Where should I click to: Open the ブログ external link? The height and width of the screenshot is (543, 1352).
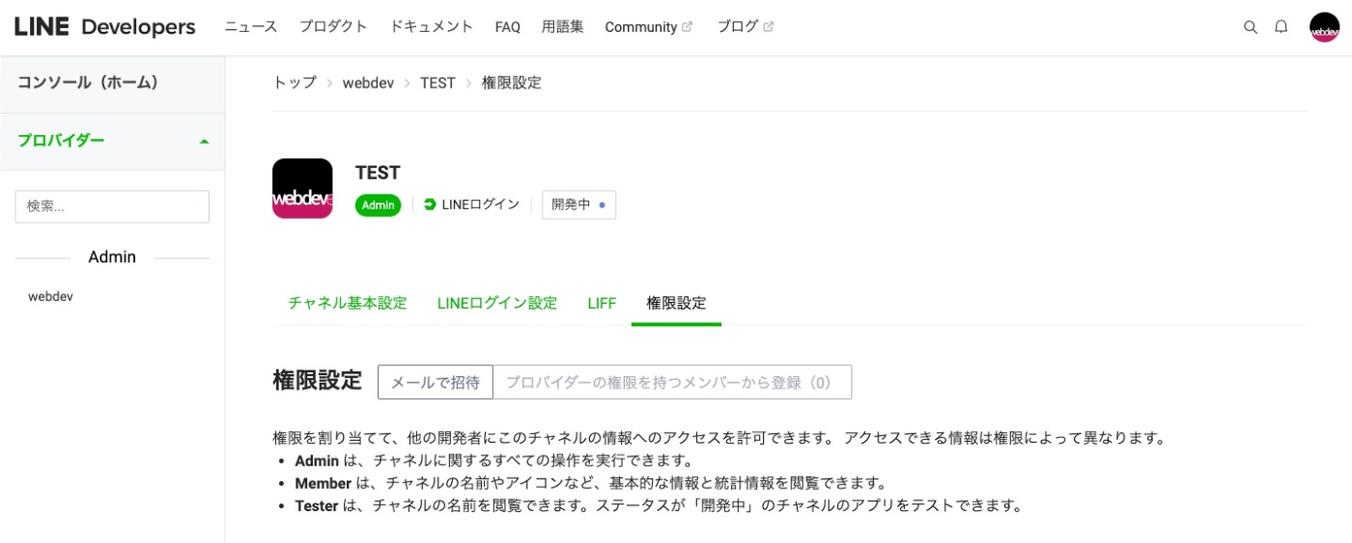tap(746, 27)
